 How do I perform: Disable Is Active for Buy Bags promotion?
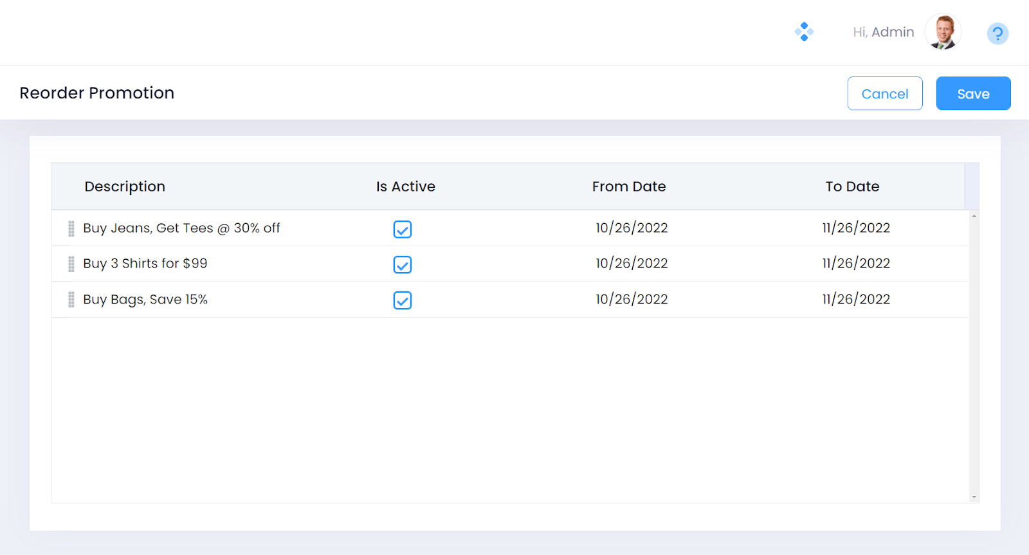pyautogui.click(x=403, y=300)
